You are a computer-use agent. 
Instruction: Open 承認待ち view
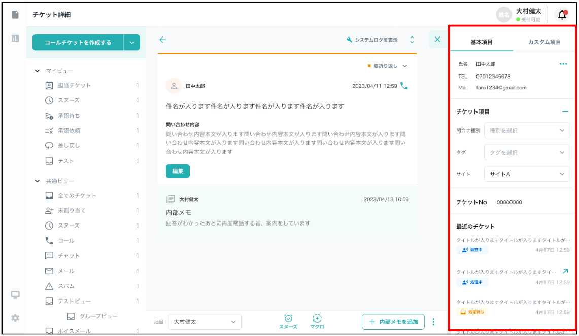(x=91, y=116)
